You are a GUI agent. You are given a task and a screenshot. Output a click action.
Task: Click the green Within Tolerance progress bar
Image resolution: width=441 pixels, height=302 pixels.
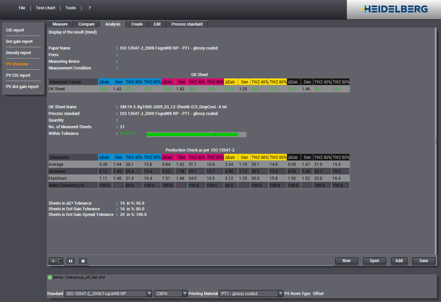(192, 134)
